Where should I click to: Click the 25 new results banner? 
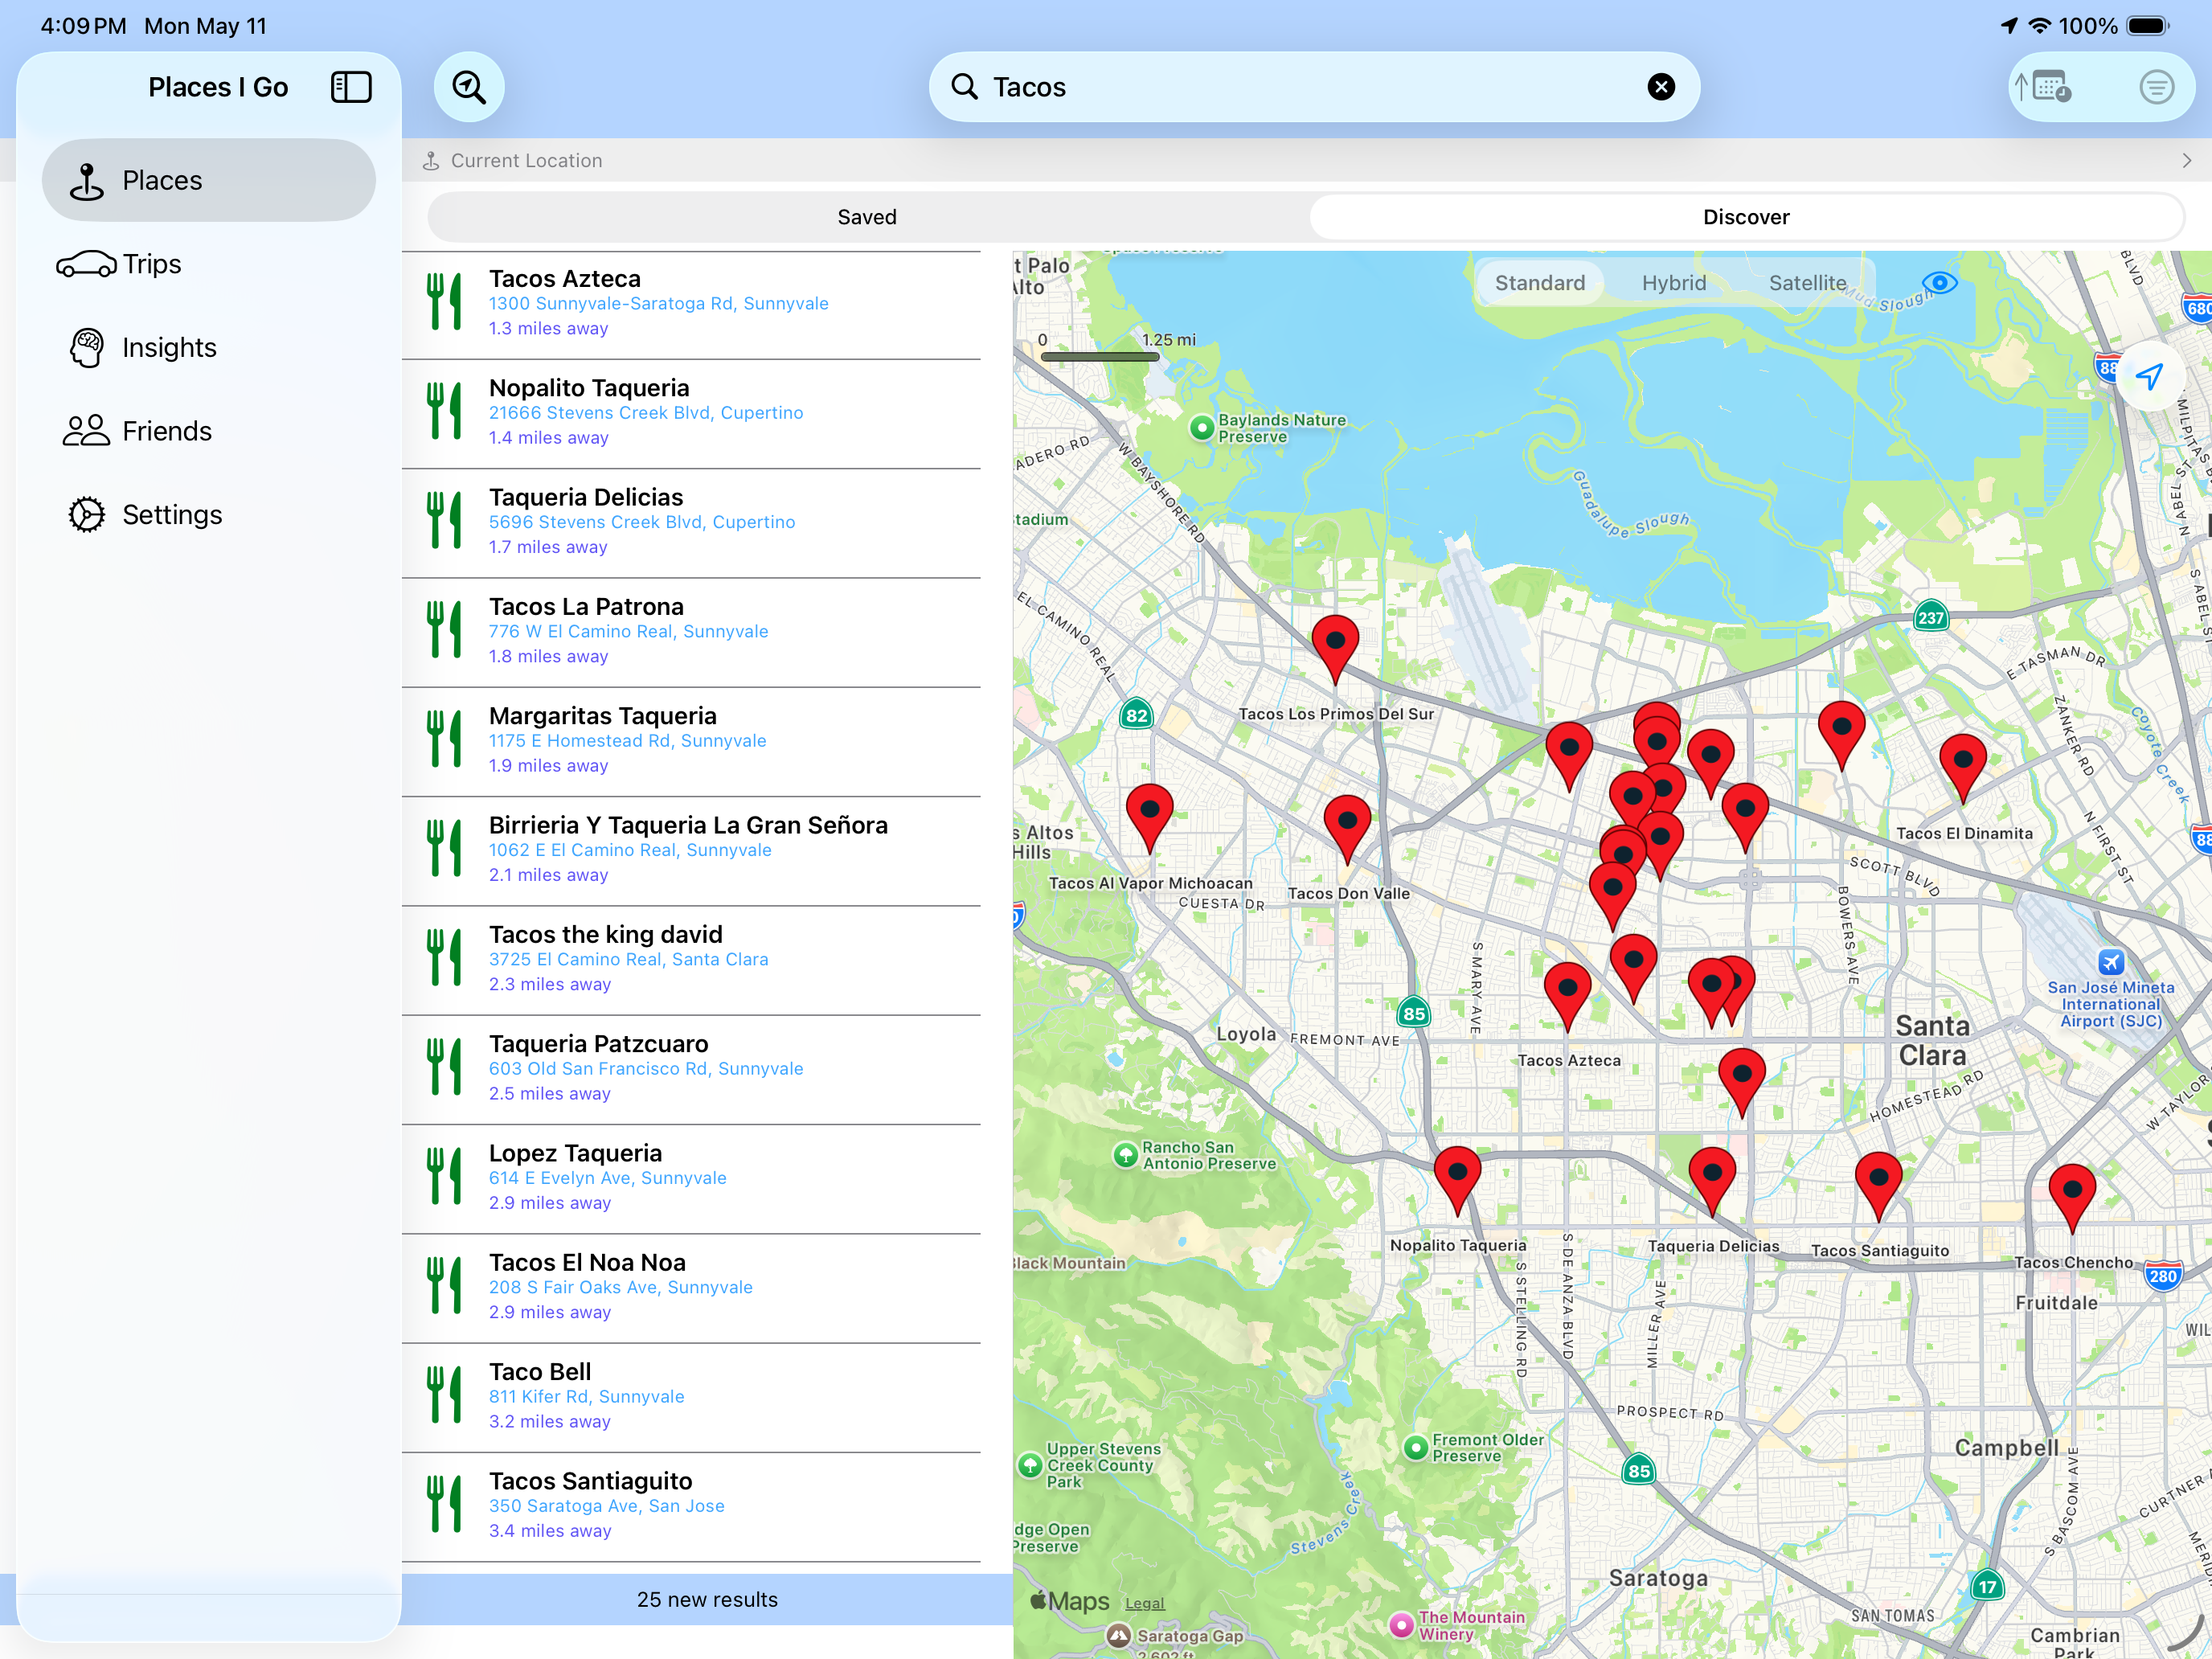point(707,1599)
